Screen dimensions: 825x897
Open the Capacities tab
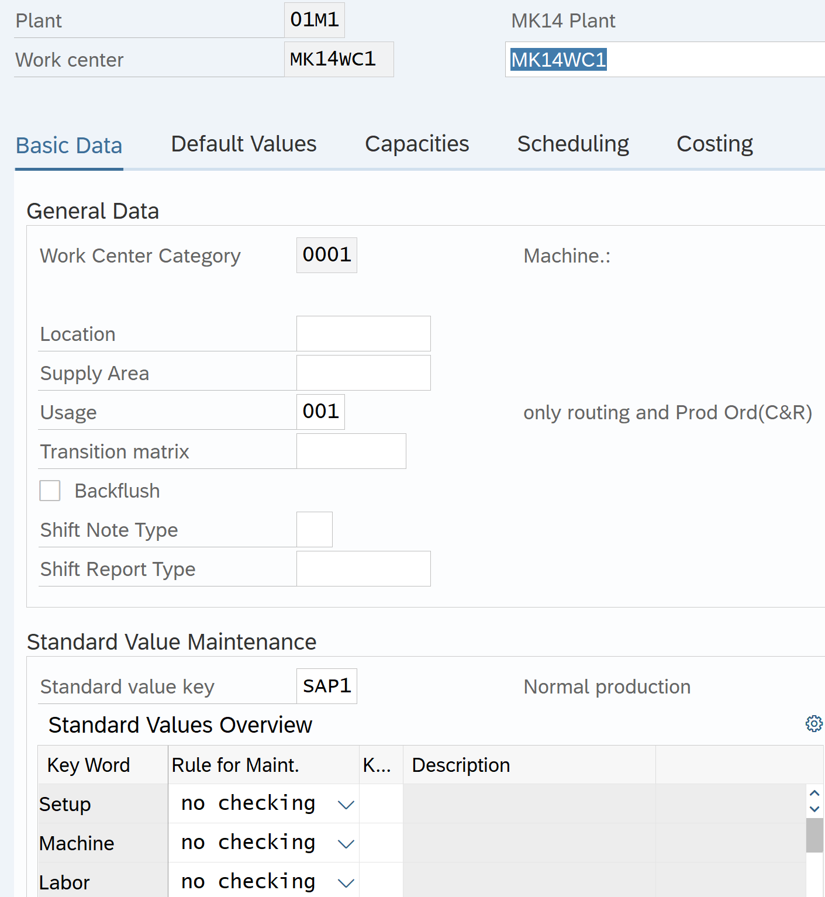coord(417,144)
